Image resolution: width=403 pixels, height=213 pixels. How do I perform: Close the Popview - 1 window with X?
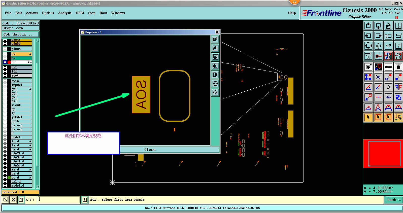(x=217, y=32)
